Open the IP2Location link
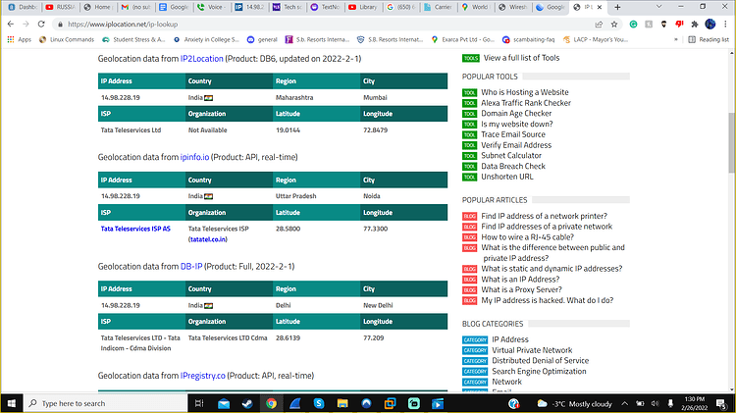Image resolution: width=736 pixels, height=413 pixels. pyautogui.click(x=202, y=59)
